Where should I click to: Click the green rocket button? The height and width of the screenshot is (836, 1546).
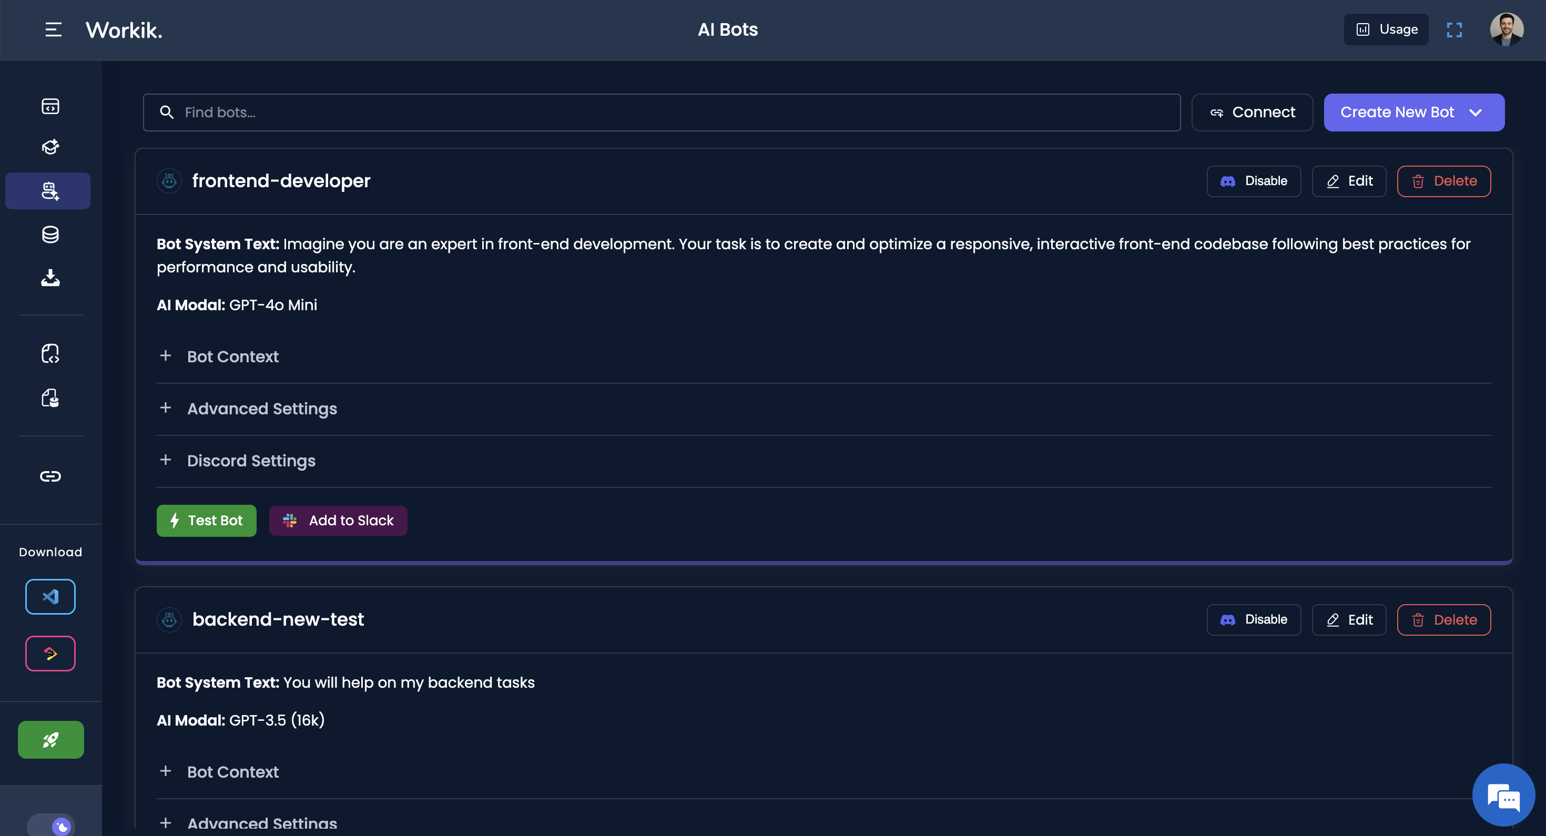pos(51,740)
